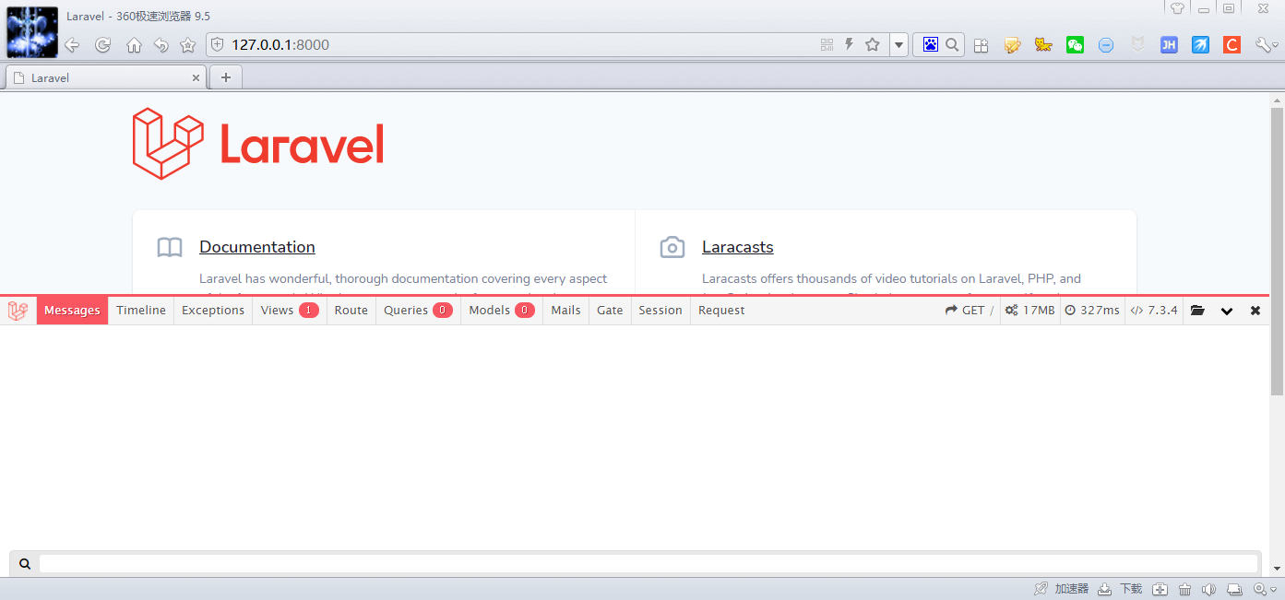Click the blue circle minus extension icon
The width and height of the screenshot is (1285, 600).
(x=1106, y=45)
